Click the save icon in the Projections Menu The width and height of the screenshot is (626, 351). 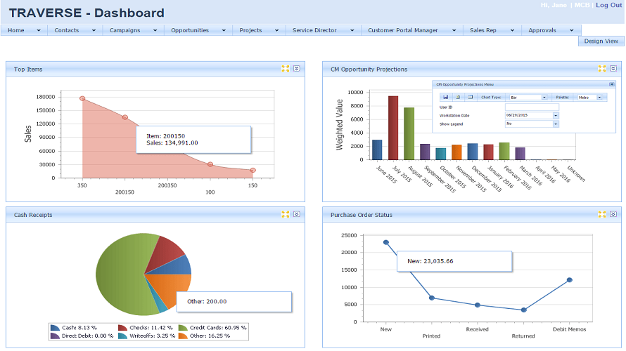pyautogui.click(x=445, y=97)
